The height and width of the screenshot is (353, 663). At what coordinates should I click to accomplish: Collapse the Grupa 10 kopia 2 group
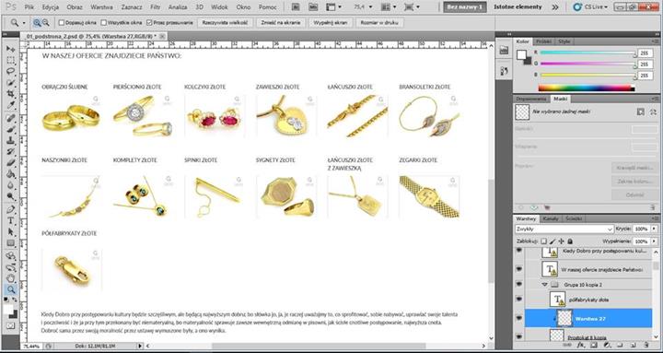point(546,285)
